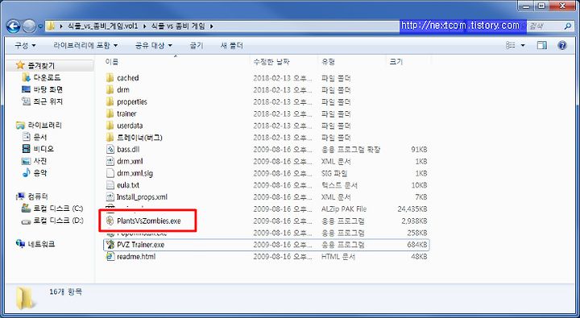Image resolution: width=580 pixels, height=318 pixels.
Task: Select 식물_vs_좀비_게임.vol1 in the address bar
Action: point(103,27)
